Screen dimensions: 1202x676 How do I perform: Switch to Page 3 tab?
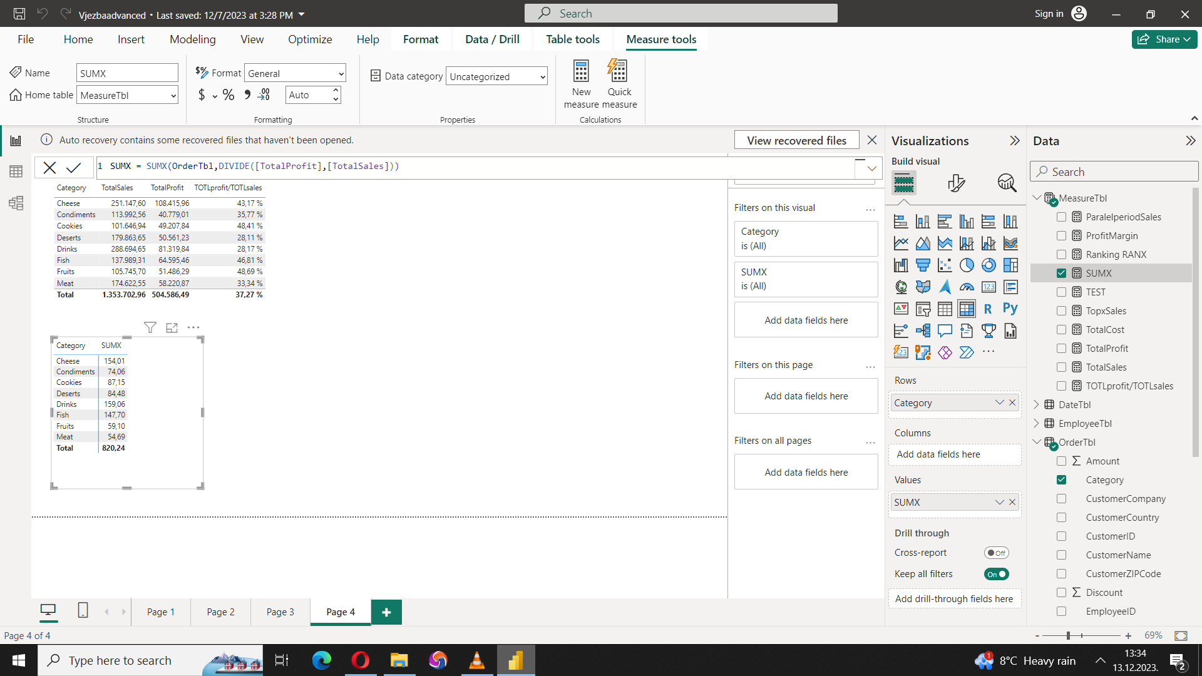(x=280, y=612)
